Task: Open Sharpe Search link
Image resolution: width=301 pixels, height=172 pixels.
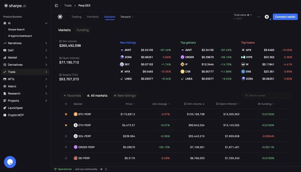Action: [16, 29]
